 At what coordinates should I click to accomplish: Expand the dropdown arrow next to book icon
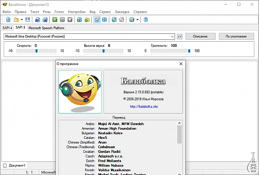coord(137,19)
